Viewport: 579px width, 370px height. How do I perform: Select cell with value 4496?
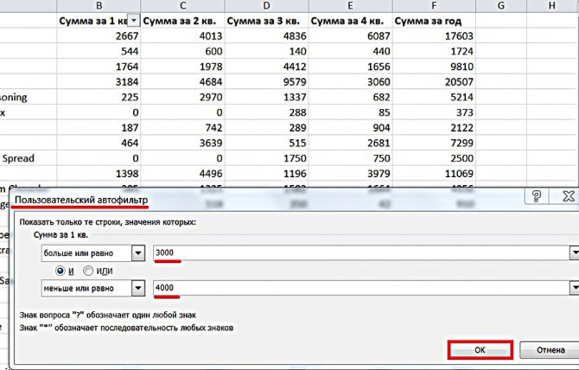click(182, 174)
